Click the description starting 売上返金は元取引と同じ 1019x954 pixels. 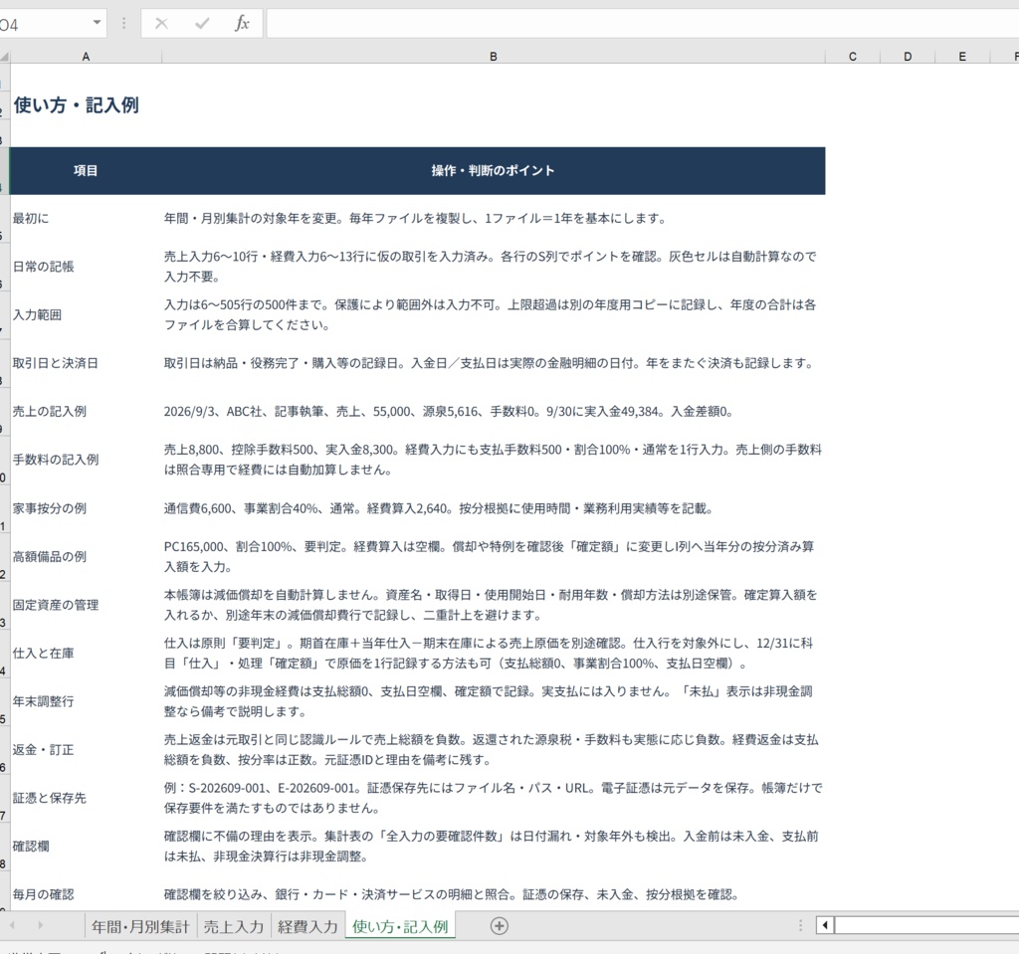pyautogui.click(x=494, y=749)
